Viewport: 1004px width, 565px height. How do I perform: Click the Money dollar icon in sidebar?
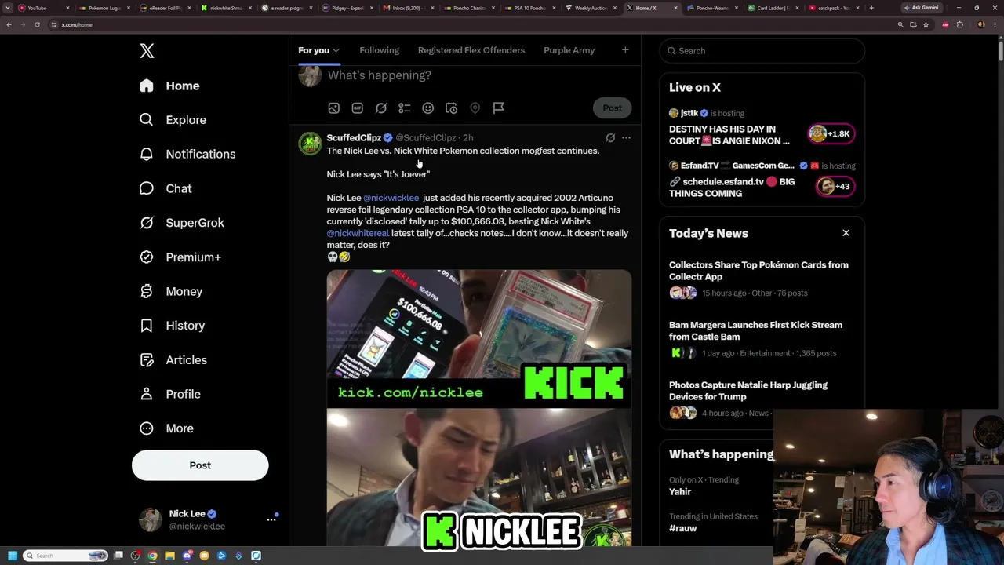pyautogui.click(x=147, y=291)
